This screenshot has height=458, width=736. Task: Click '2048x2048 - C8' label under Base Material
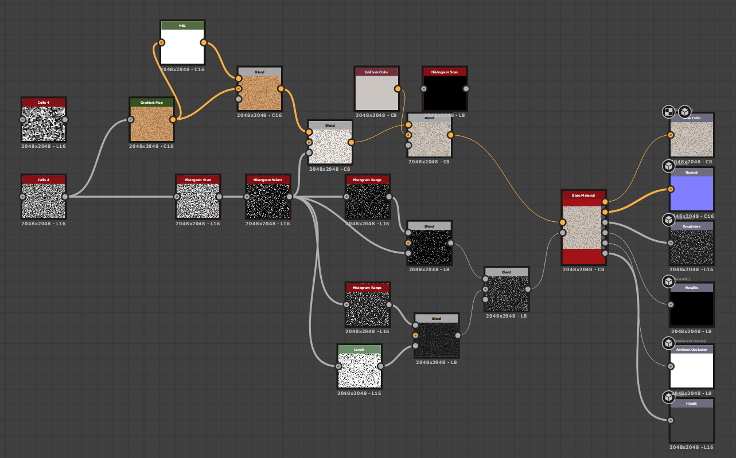(584, 269)
